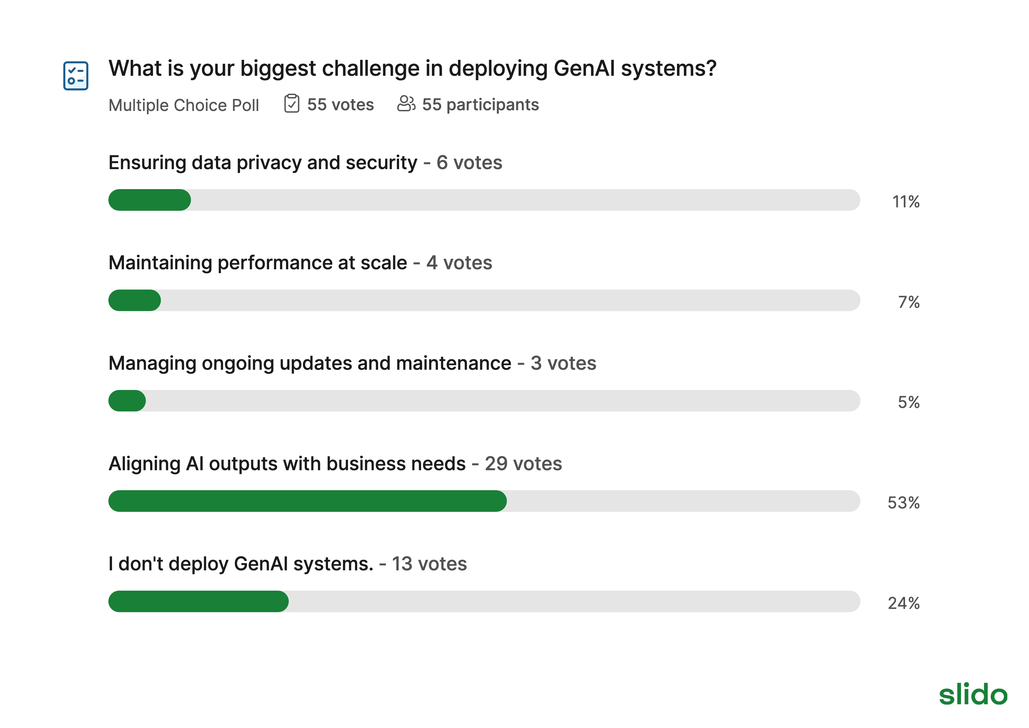Click the 24% don't deploy progress bar
Image resolution: width=1029 pixels, height=728 pixels.
(484, 601)
